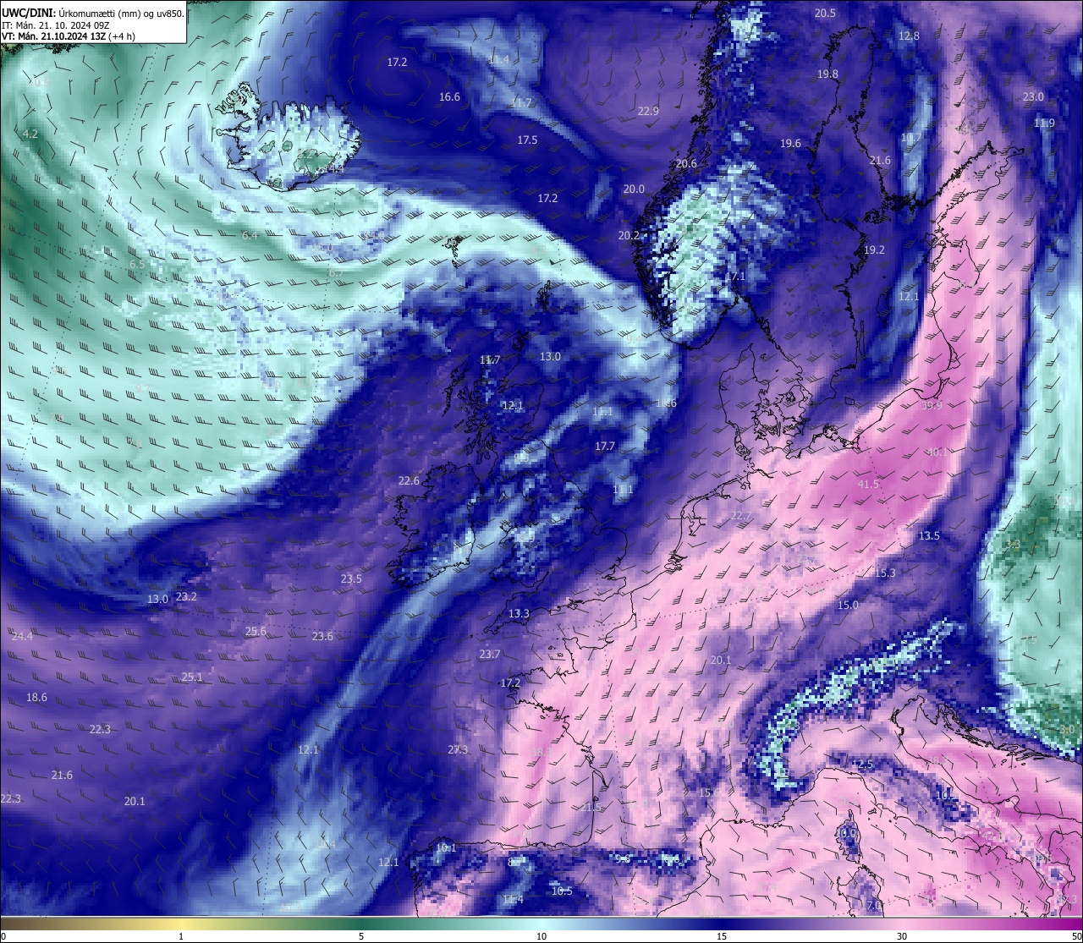Image resolution: width=1083 pixels, height=943 pixels.
Task: Click the 18.6 value label
Action: click(36, 697)
